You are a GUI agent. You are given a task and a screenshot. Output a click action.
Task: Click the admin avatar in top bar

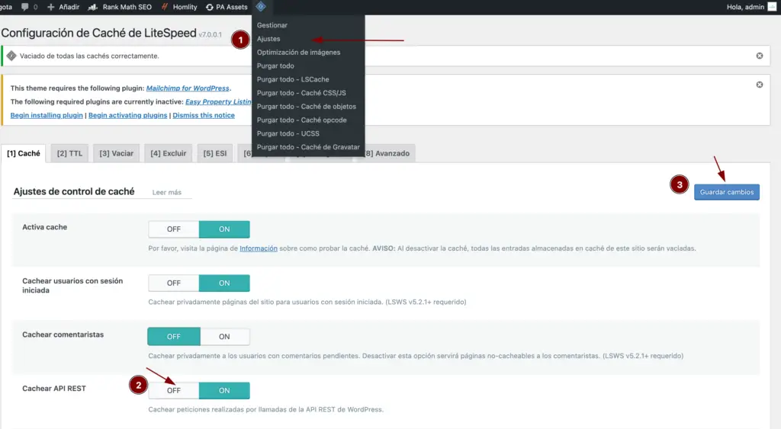772,6
